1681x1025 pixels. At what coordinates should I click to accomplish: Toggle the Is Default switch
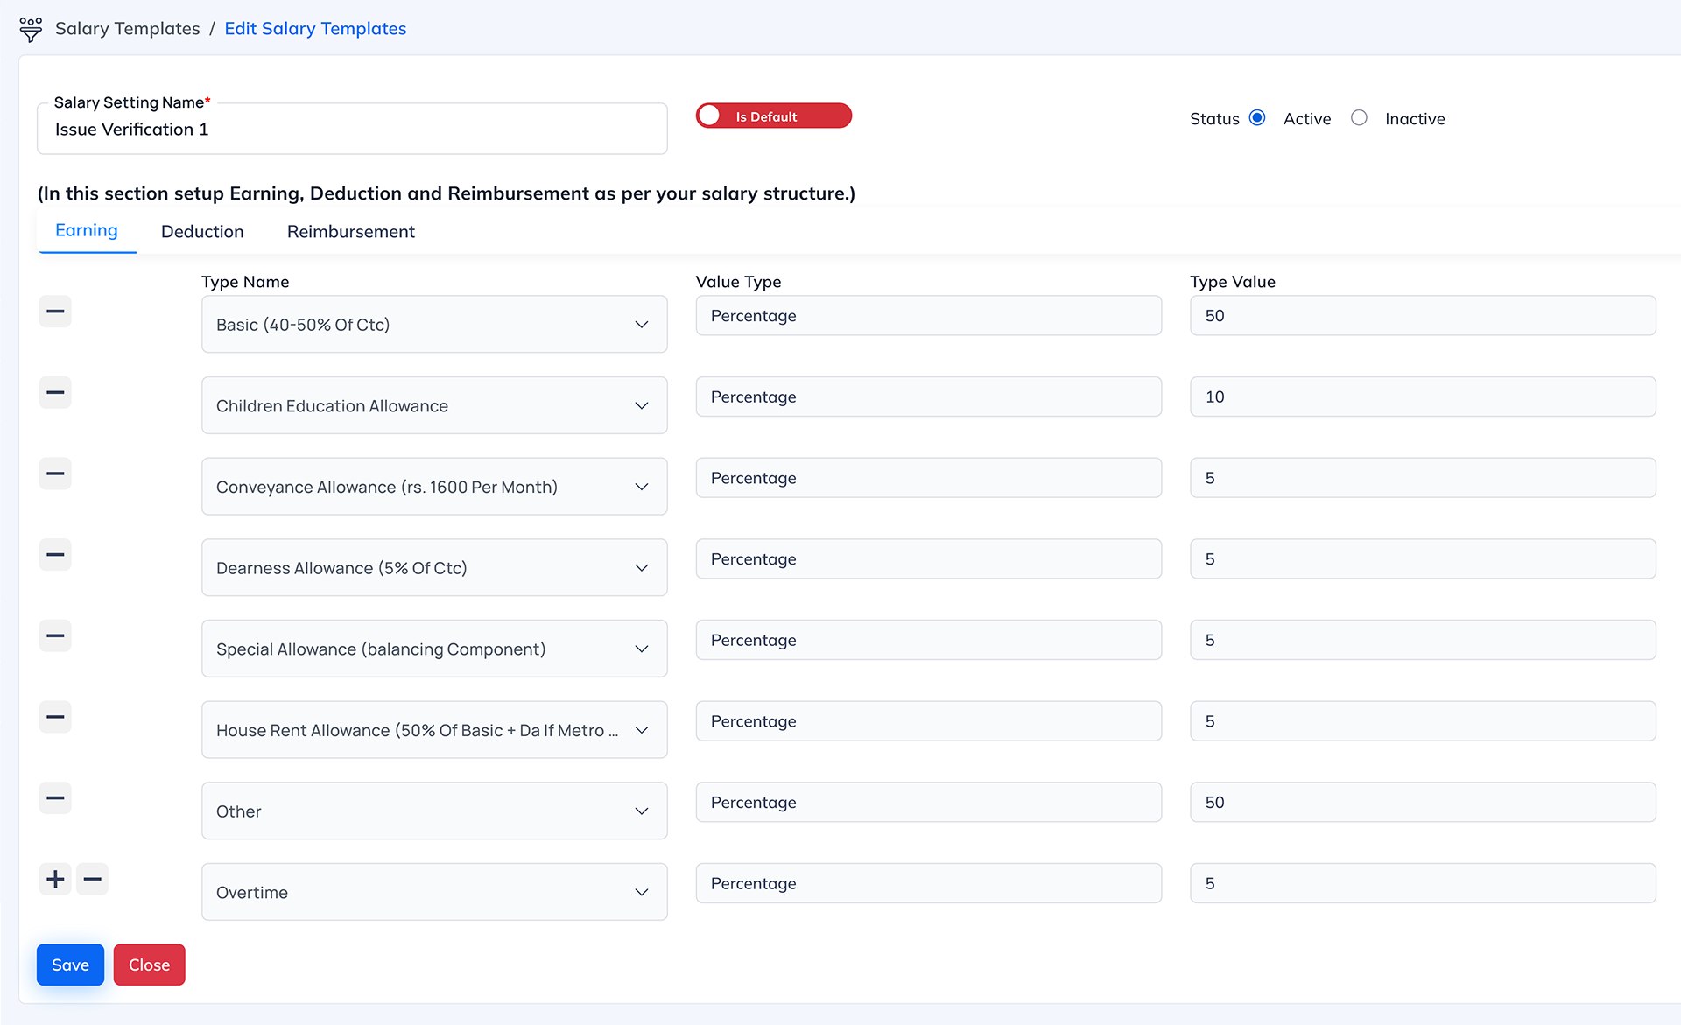[x=773, y=116]
